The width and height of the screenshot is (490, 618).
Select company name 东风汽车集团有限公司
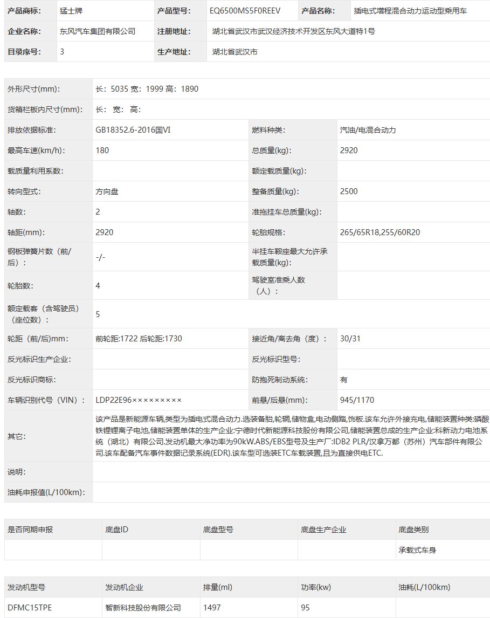click(98, 31)
